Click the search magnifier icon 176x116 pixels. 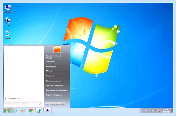(x=40, y=104)
